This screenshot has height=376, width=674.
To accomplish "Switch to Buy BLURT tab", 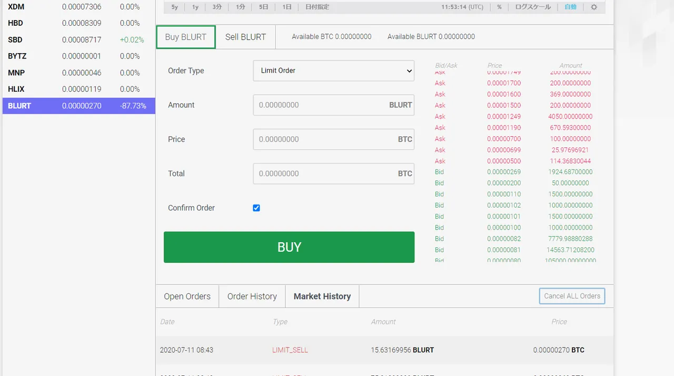I will tap(186, 37).
